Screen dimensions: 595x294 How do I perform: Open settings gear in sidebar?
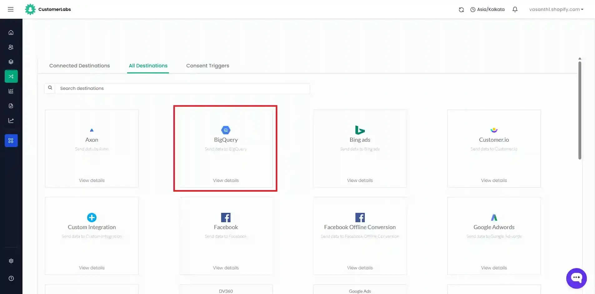click(11, 261)
